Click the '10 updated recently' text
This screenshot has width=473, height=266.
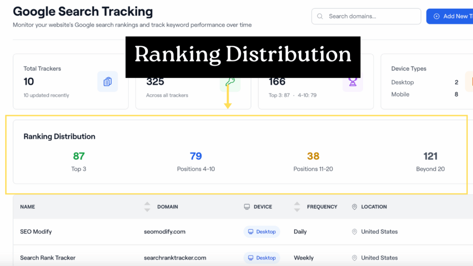(x=46, y=95)
